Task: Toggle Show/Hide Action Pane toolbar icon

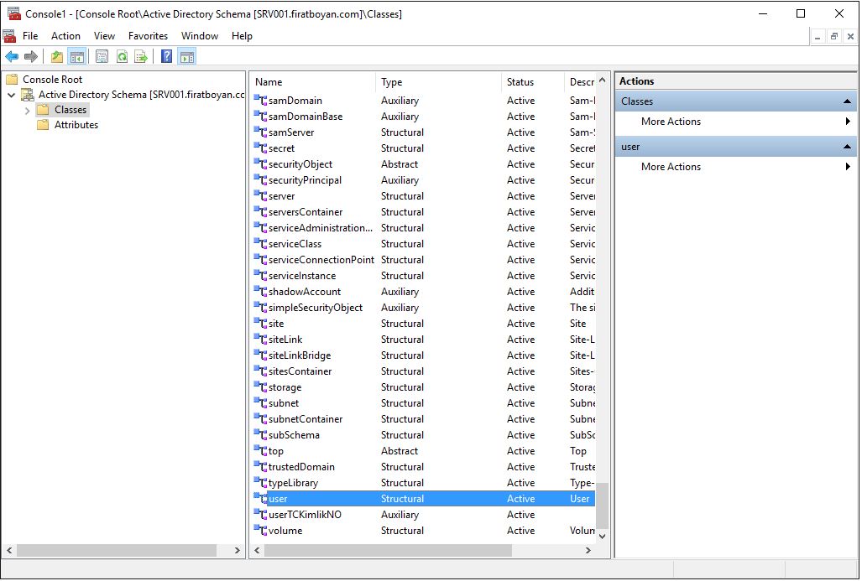Action: 187,56
